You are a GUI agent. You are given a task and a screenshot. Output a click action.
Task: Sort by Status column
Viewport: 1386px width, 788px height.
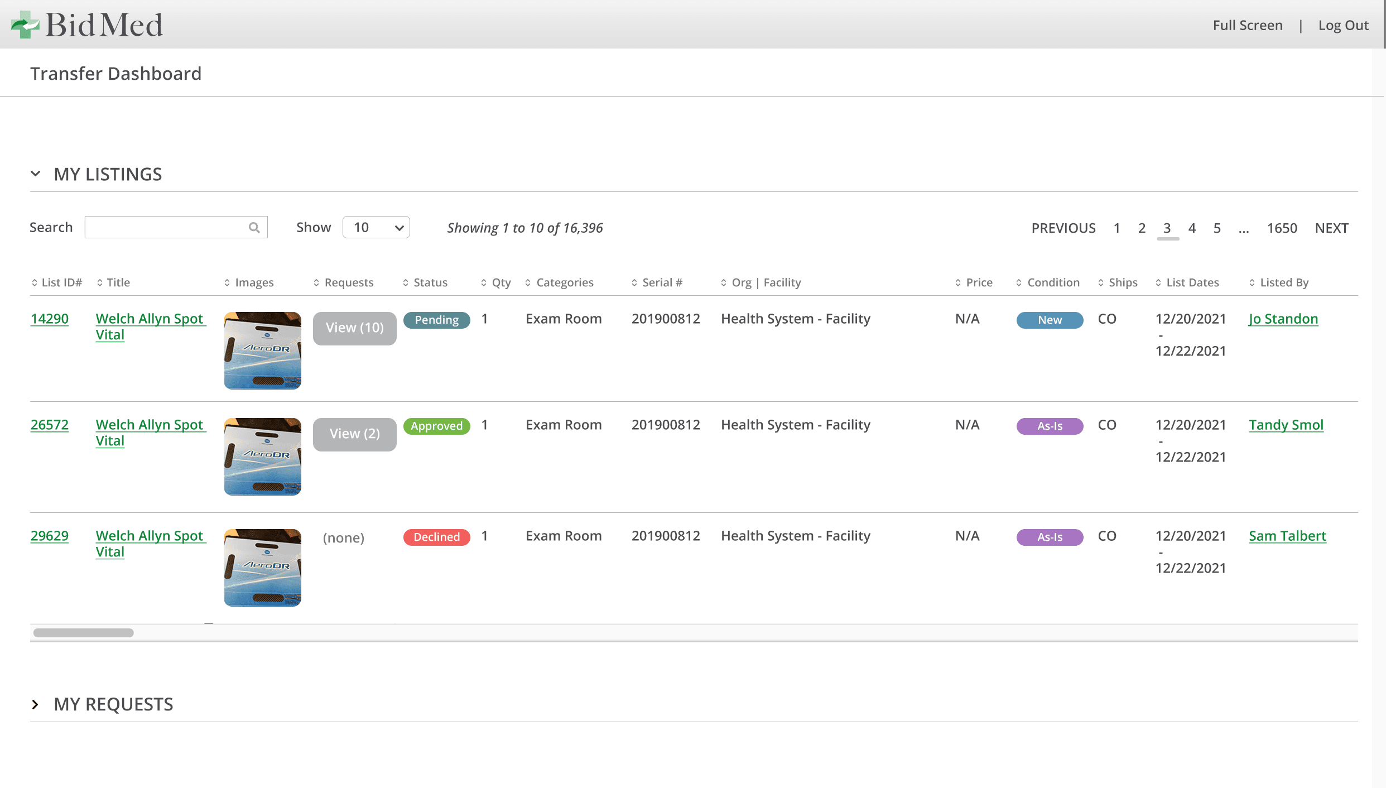coord(425,282)
